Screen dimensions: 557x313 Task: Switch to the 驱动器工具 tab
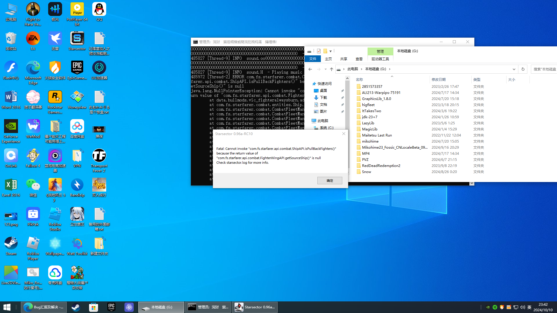point(380,59)
